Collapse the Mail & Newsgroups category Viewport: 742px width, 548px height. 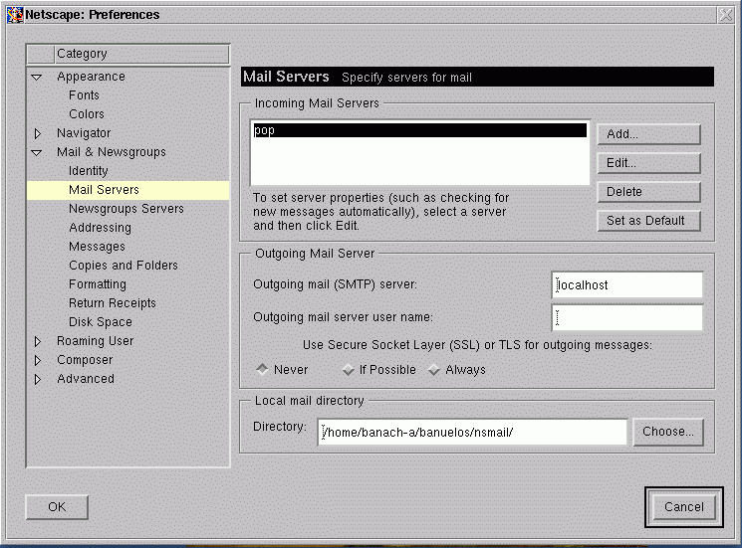[37, 152]
